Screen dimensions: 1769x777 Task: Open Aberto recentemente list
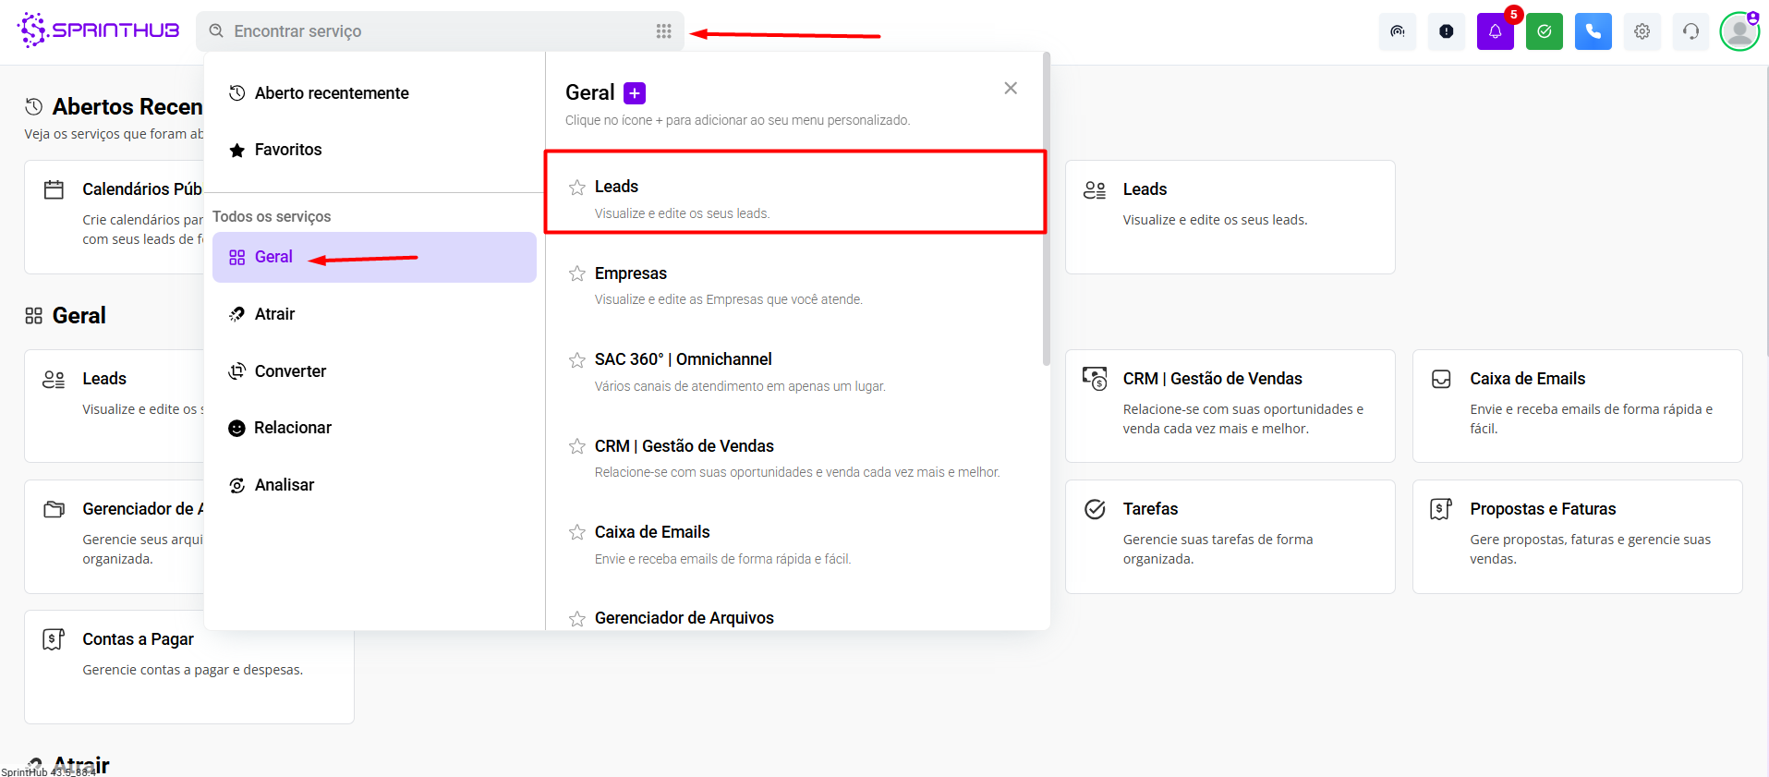point(331,93)
